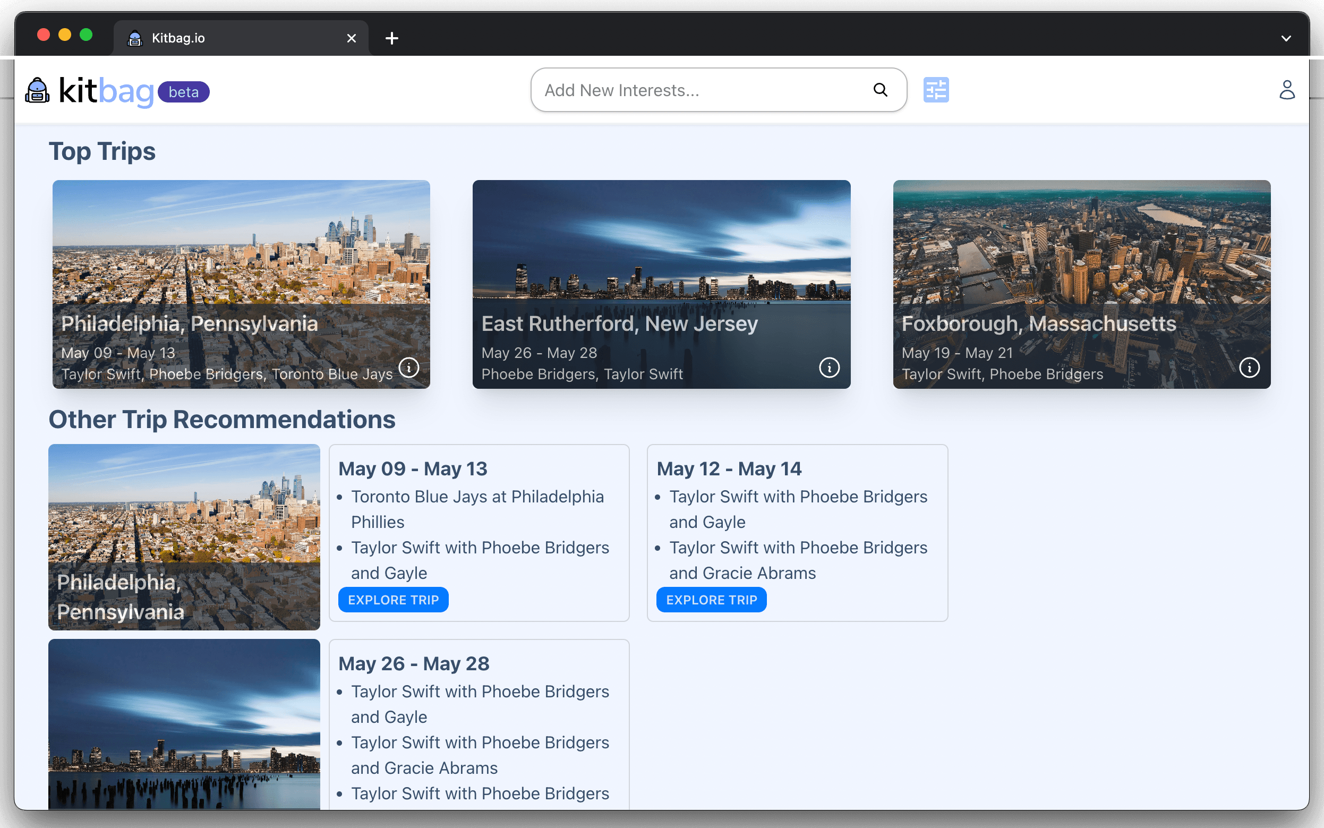Show info for East Rutherford trip
Screen dimensions: 1324x828
829,367
